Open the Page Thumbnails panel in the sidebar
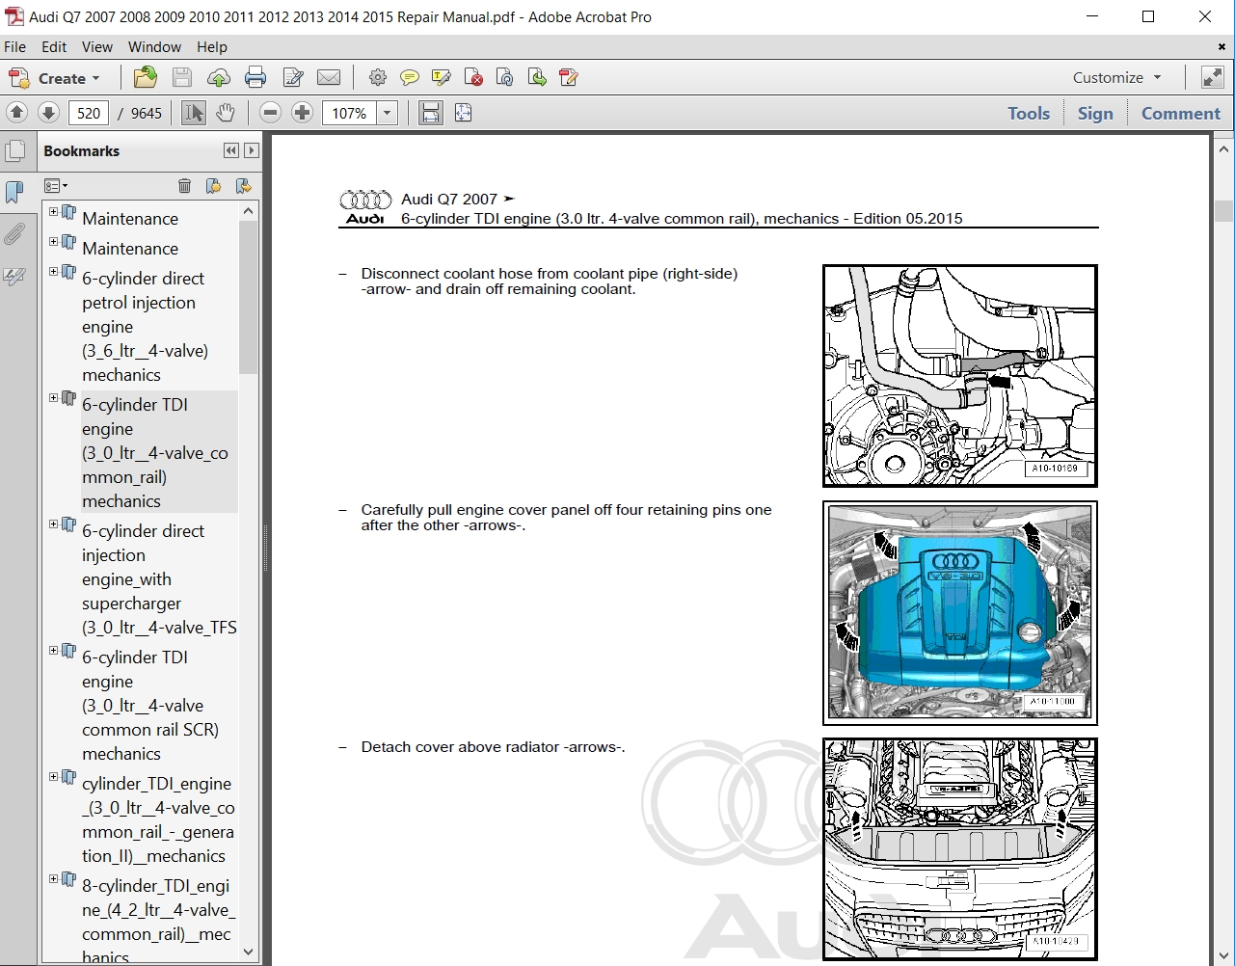1235x966 pixels. coord(15,151)
